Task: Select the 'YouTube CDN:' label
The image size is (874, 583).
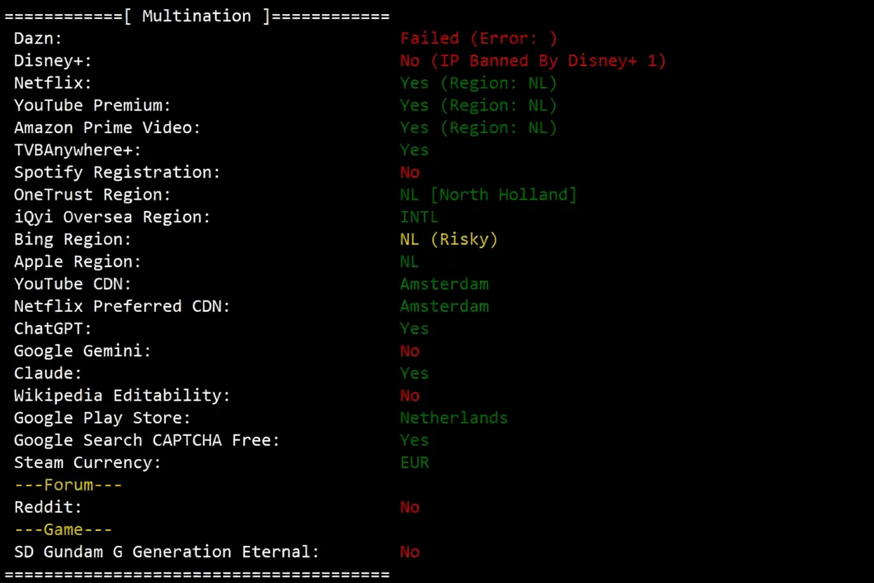Action: [x=73, y=285]
